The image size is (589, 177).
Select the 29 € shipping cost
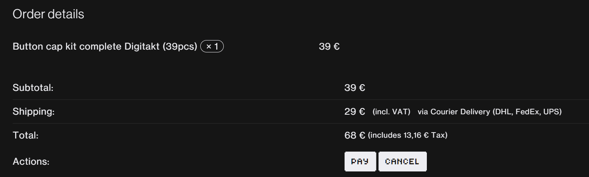click(x=355, y=112)
